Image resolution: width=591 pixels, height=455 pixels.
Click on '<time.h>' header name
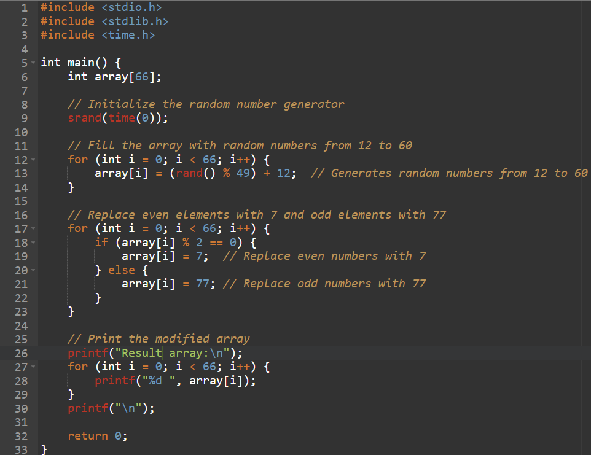[128, 35]
